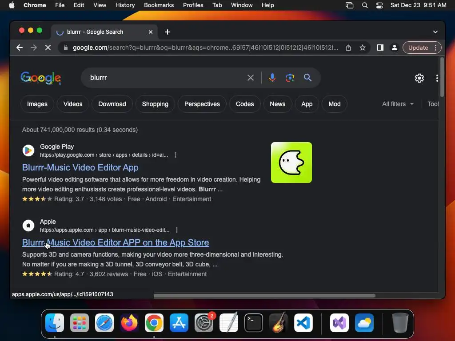Open the View menu

(100, 5)
